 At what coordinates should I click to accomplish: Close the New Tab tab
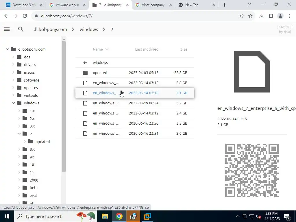click(214, 5)
